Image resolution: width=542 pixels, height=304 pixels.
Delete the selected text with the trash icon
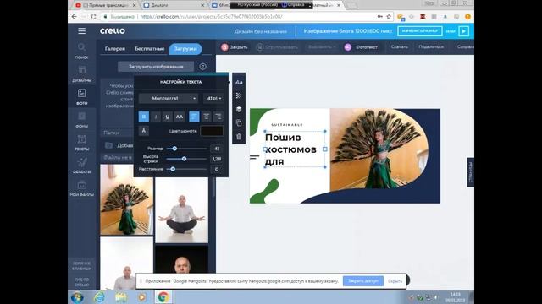[x=239, y=137]
